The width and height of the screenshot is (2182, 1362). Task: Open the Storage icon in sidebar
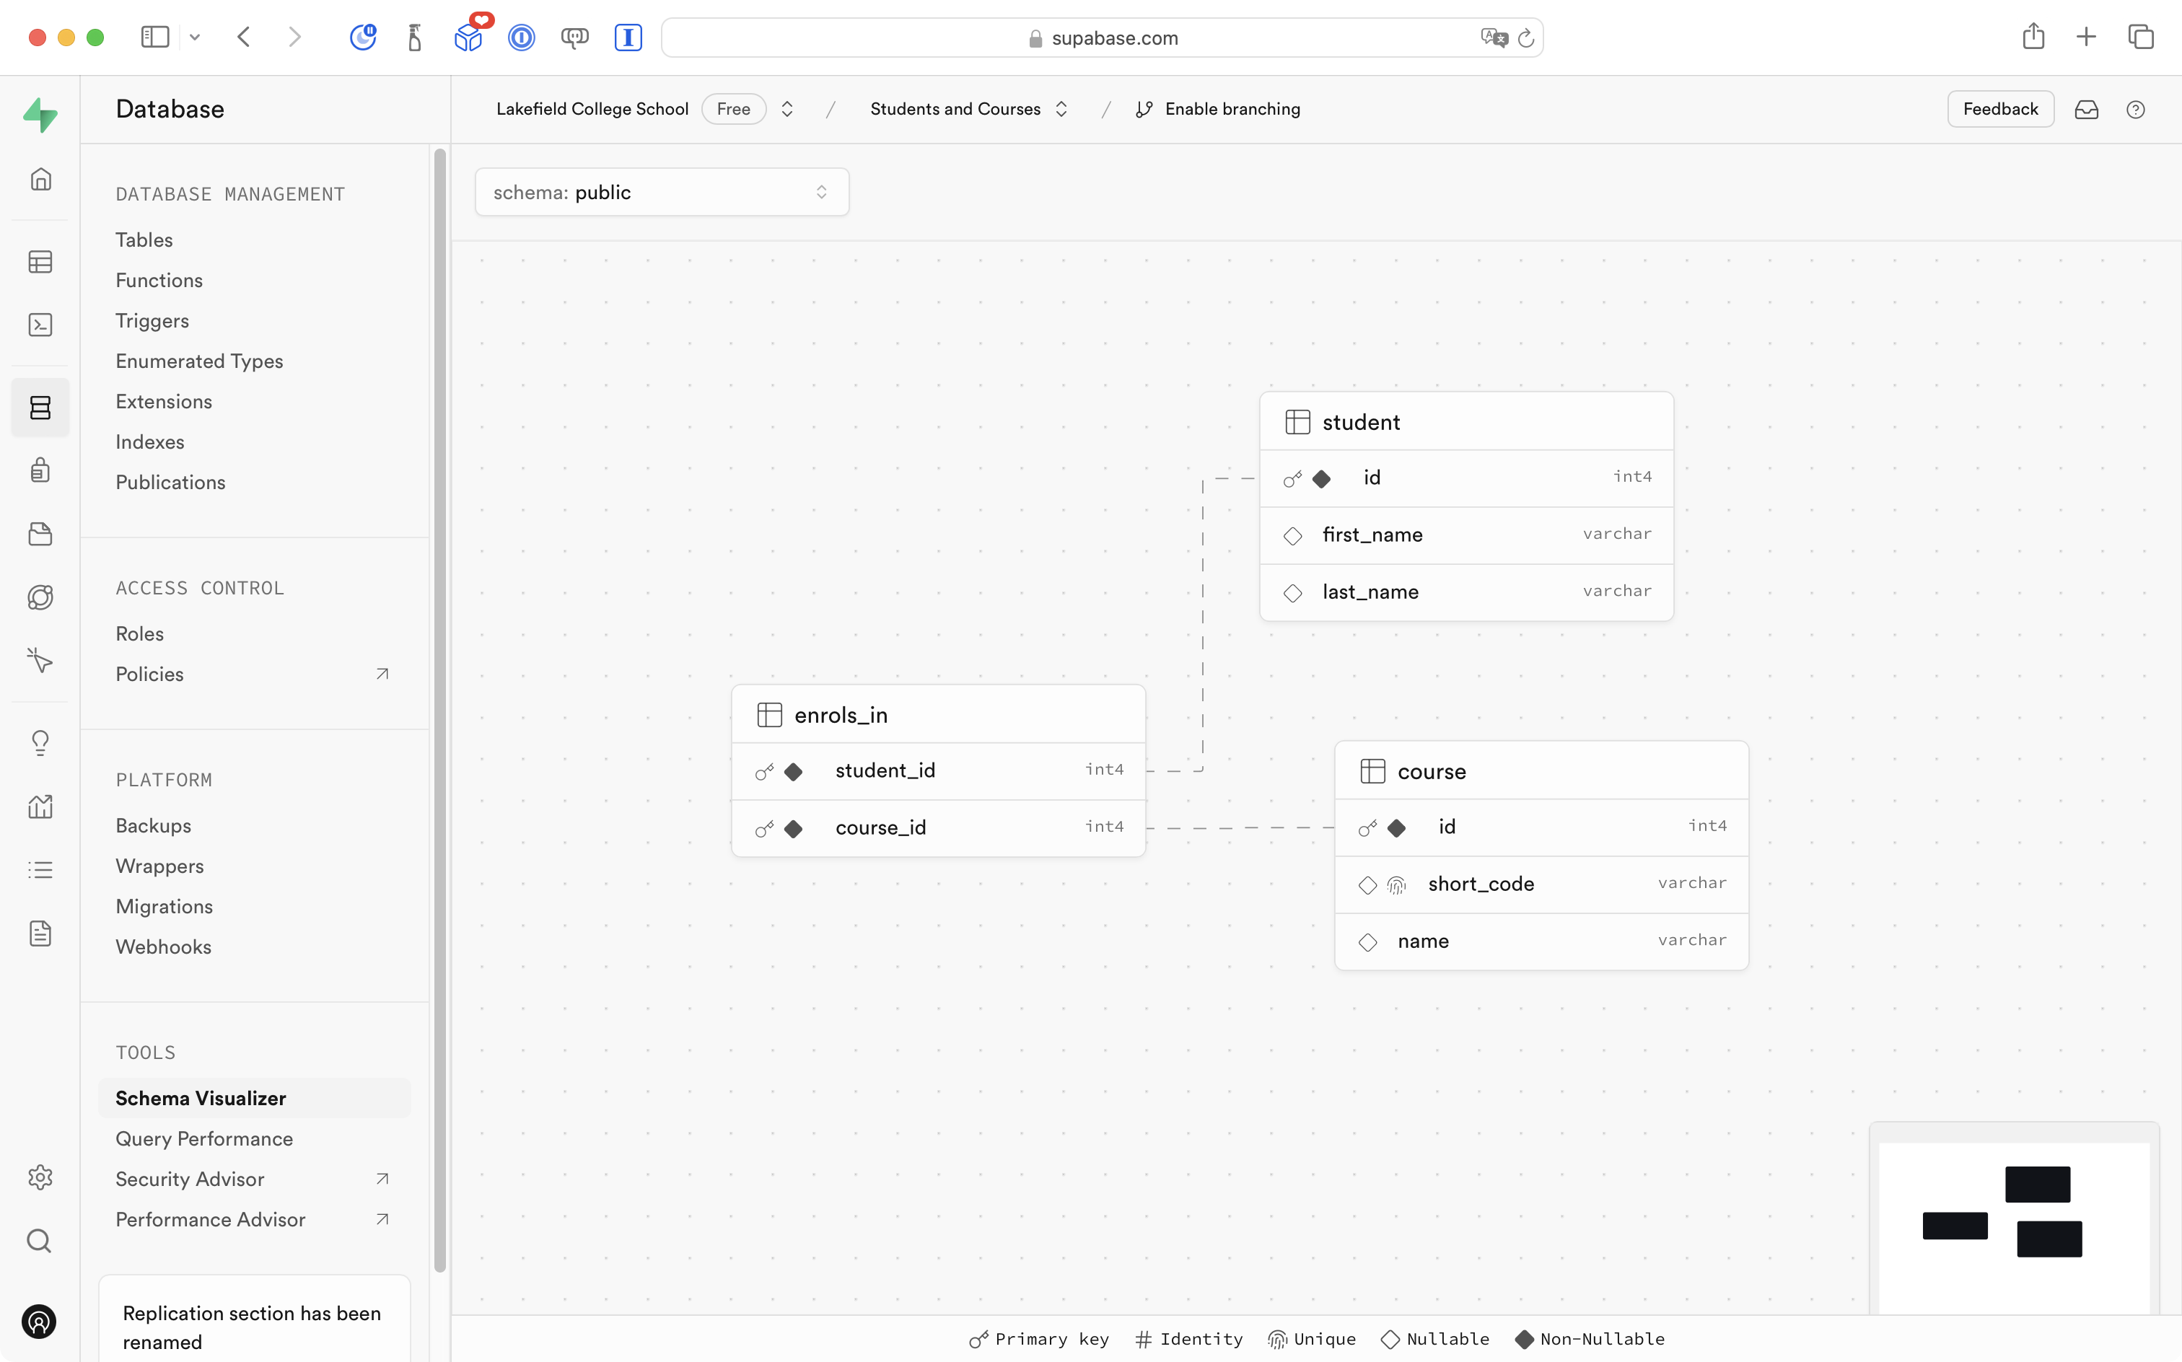40,534
